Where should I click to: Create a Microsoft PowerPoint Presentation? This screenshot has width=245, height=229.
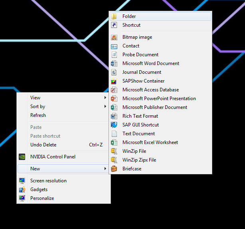pos(160,99)
